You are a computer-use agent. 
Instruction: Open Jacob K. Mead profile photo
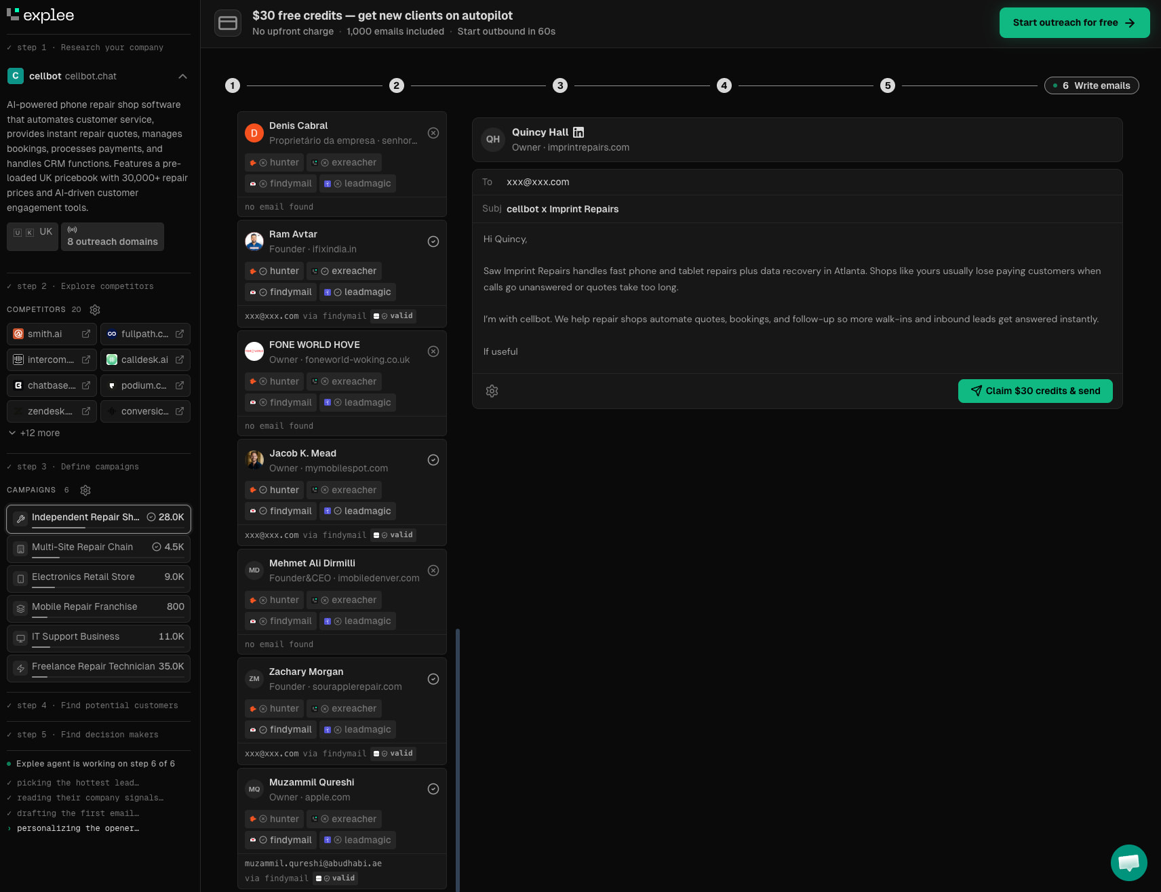pos(254,460)
